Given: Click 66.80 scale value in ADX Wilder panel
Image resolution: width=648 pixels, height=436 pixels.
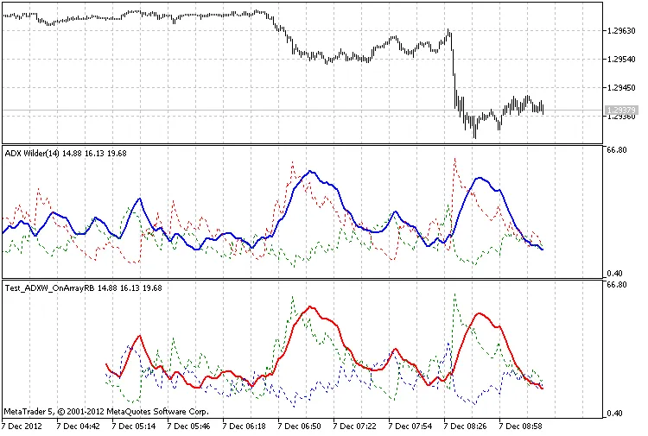Looking at the screenshot, I should [618, 150].
